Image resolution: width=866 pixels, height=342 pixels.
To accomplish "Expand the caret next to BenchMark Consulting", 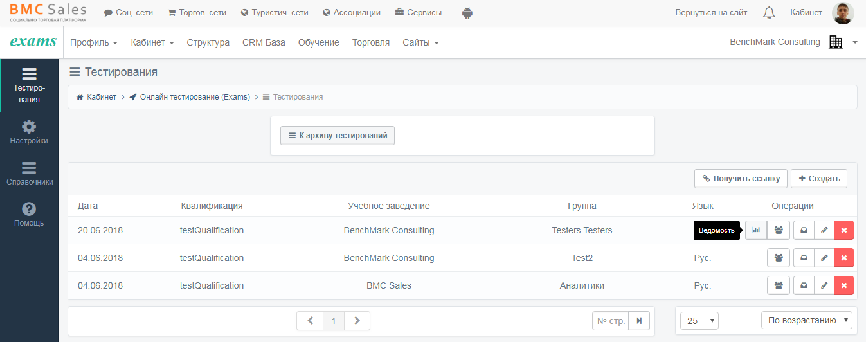I will (x=855, y=42).
